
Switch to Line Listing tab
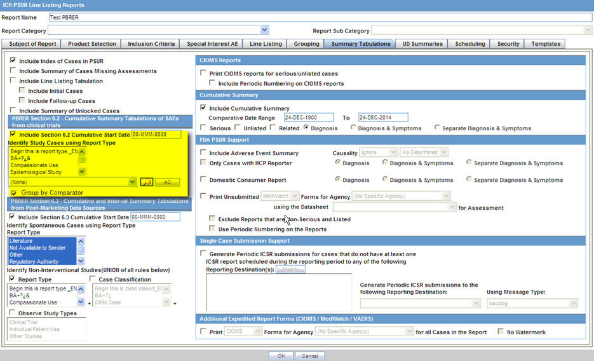click(x=266, y=44)
